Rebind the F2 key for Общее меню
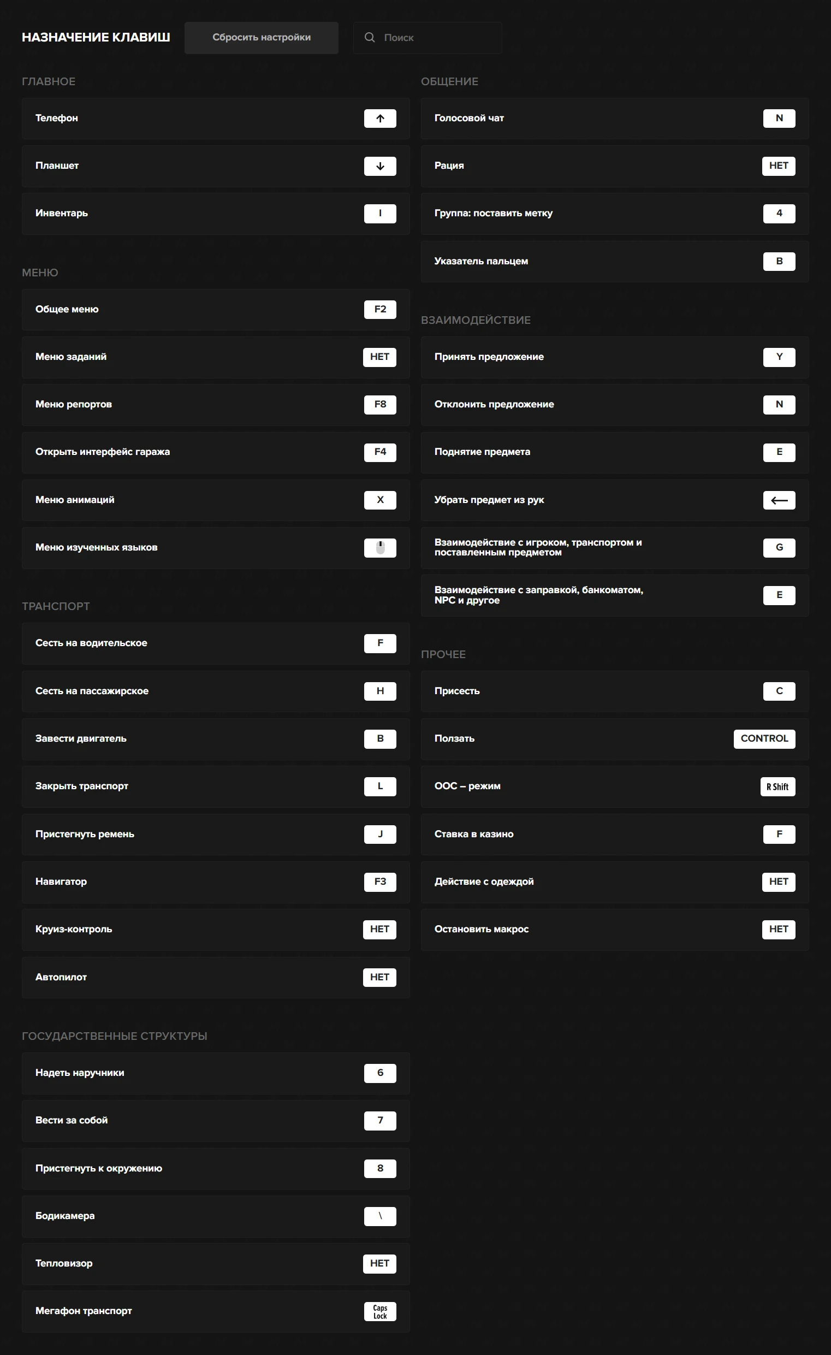831x1355 pixels. click(x=380, y=309)
